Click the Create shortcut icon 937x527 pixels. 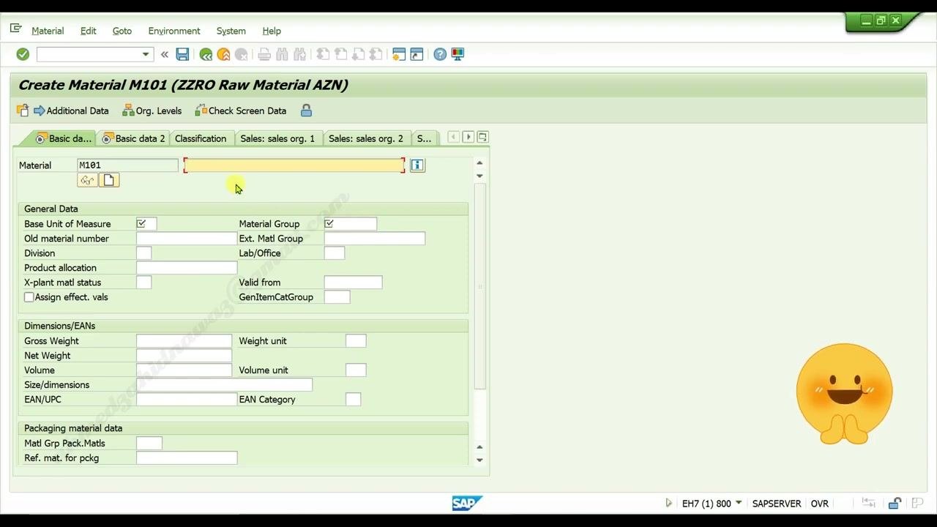[x=417, y=54]
